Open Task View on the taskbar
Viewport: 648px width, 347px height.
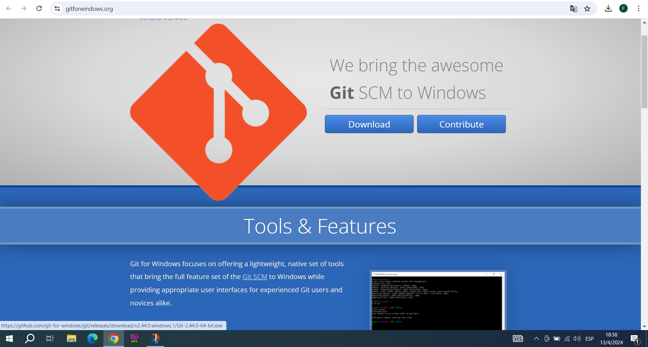[x=50, y=339]
